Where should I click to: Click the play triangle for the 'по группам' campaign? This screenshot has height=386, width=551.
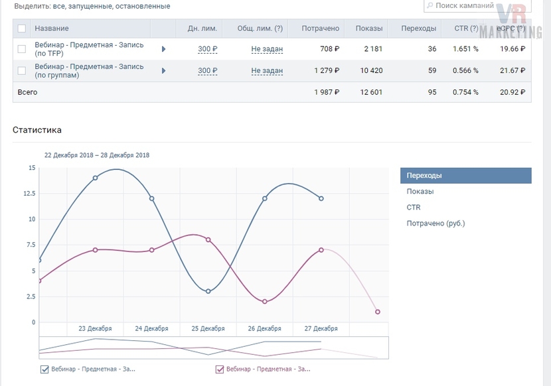[163, 70]
